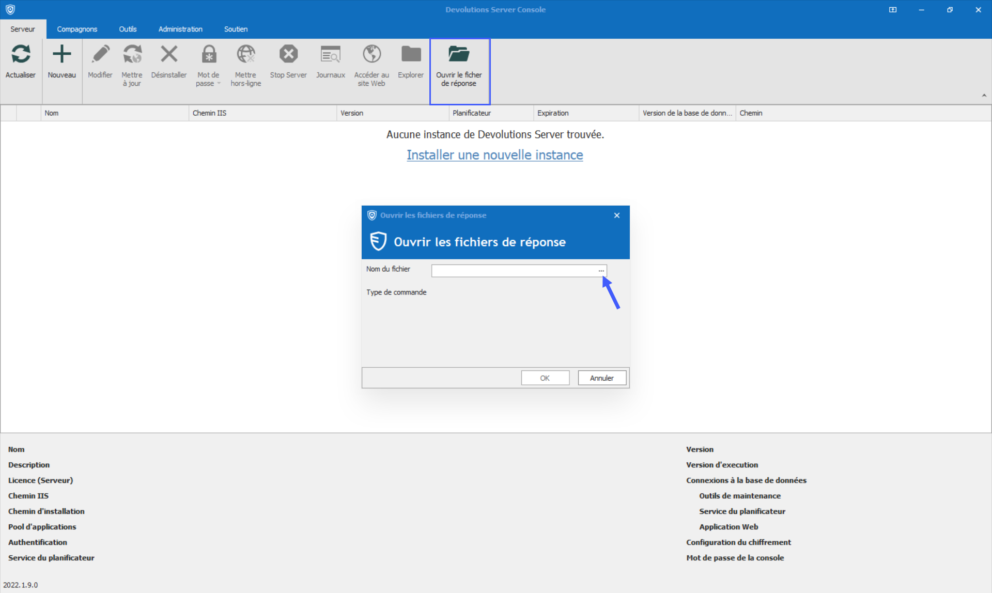Click the Stop Server icon

click(288, 54)
